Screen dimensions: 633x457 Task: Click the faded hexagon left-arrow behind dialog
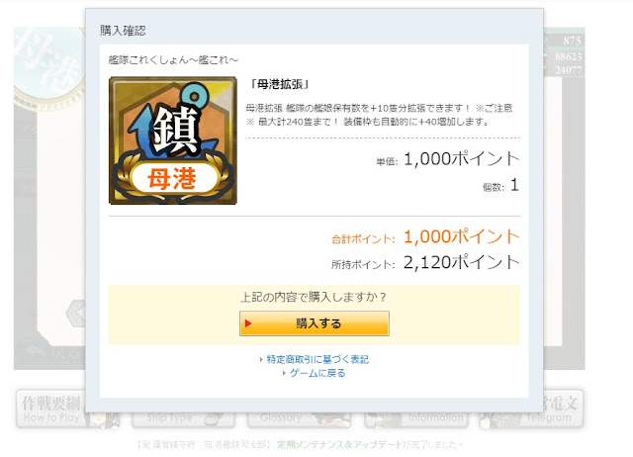[x=75, y=313]
